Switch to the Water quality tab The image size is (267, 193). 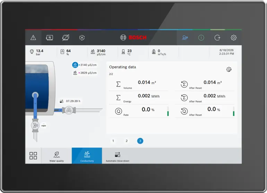pos(57,155)
